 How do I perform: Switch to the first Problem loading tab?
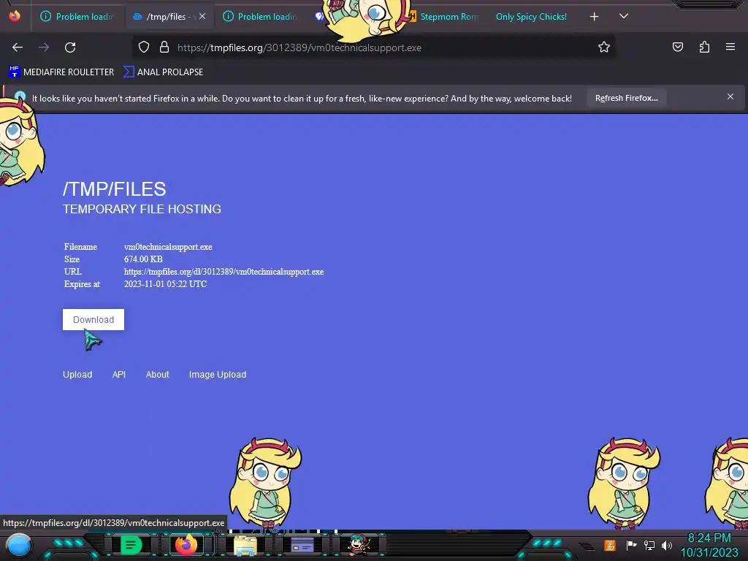pyautogui.click(x=77, y=17)
